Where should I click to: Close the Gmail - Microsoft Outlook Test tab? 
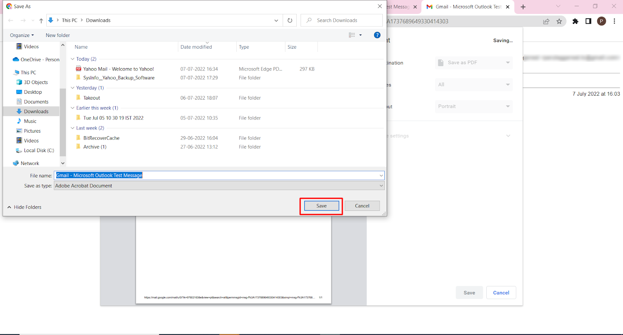pyautogui.click(x=508, y=7)
